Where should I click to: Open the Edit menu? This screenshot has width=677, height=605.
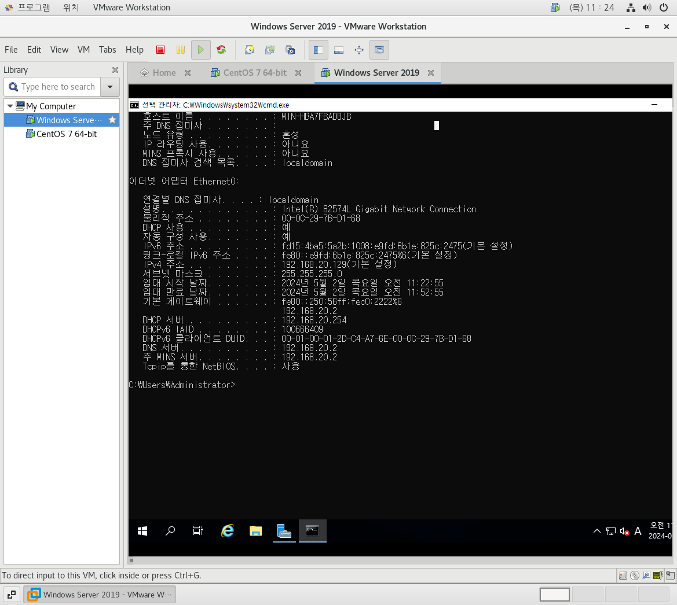pos(34,50)
